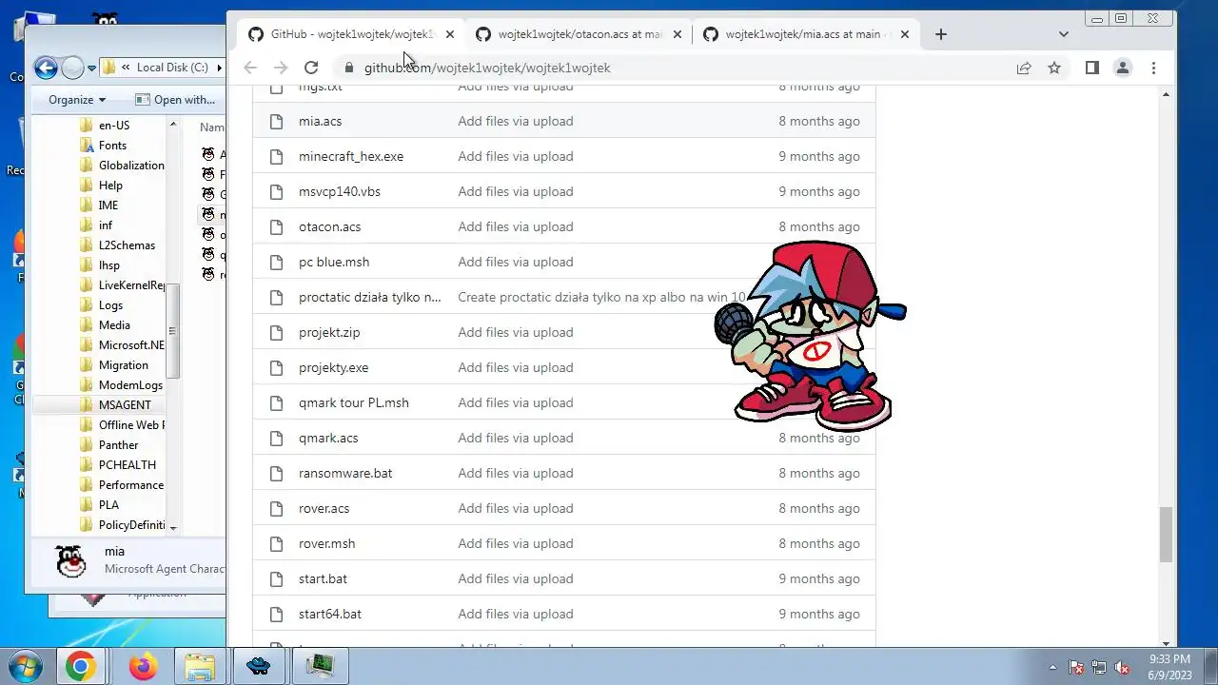Open rover.msh file link
Image resolution: width=1218 pixels, height=685 pixels.
pos(326,543)
